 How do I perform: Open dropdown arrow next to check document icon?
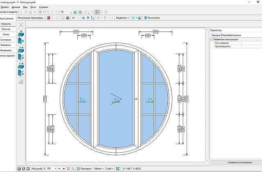[44, 12]
